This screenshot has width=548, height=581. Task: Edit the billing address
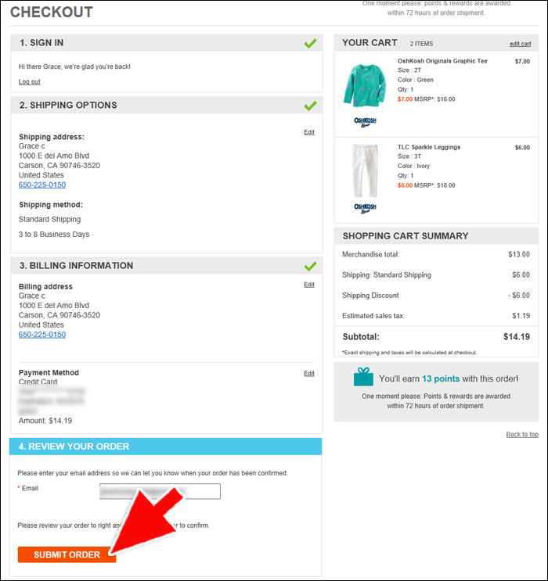tap(308, 285)
